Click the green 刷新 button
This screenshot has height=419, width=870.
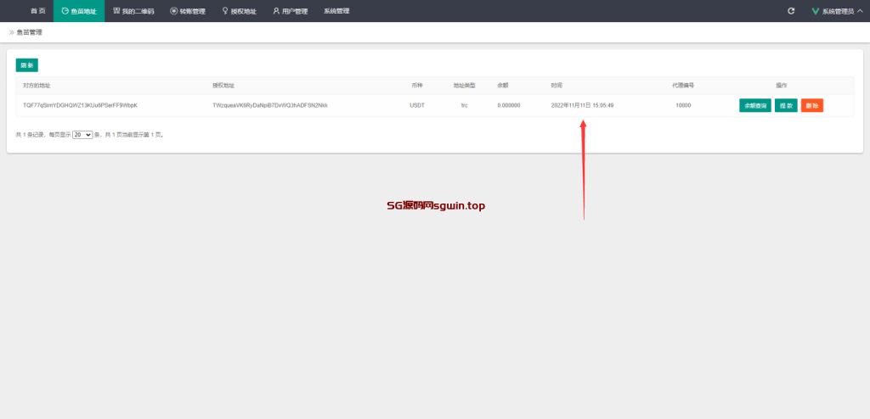(x=26, y=65)
